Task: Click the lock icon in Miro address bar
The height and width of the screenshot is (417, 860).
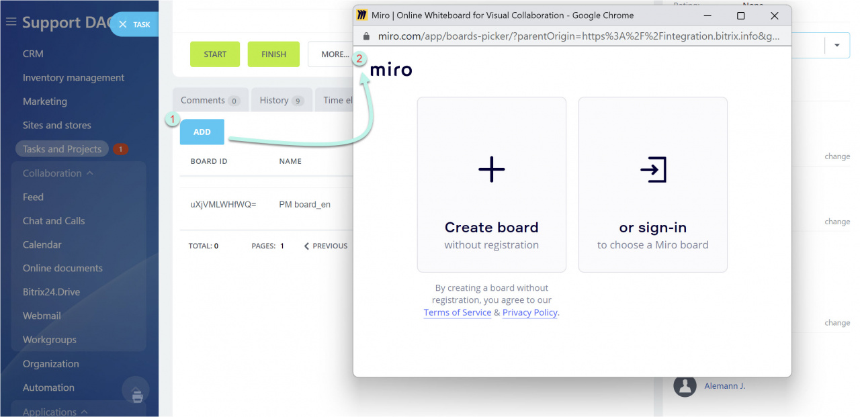Action: pyautogui.click(x=366, y=36)
